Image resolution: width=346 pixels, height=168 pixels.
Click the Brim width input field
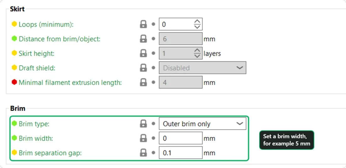click(x=181, y=138)
